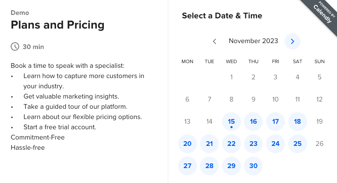The width and height of the screenshot is (337, 183).
Task: Click the November 2023 month label
Action: pyautogui.click(x=253, y=41)
